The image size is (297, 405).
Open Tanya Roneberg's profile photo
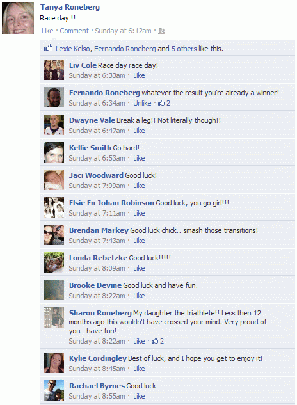(x=18, y=18)
